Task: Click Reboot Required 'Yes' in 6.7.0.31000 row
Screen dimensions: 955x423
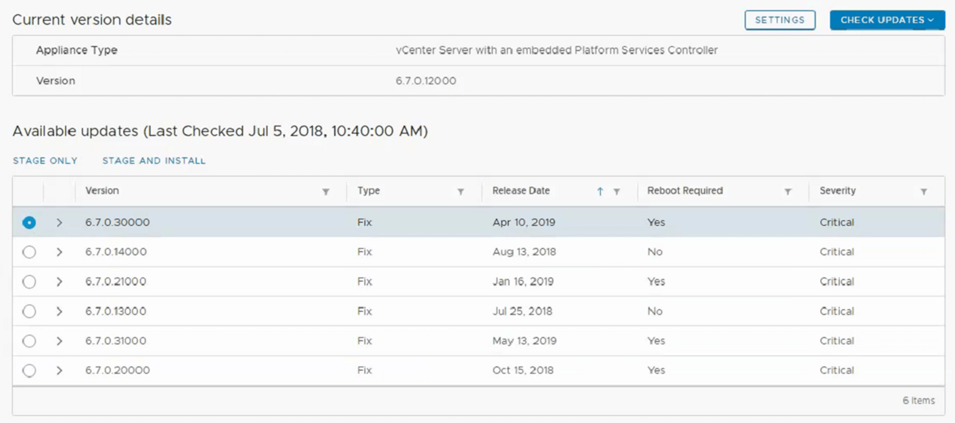Action: pos(656,341)
